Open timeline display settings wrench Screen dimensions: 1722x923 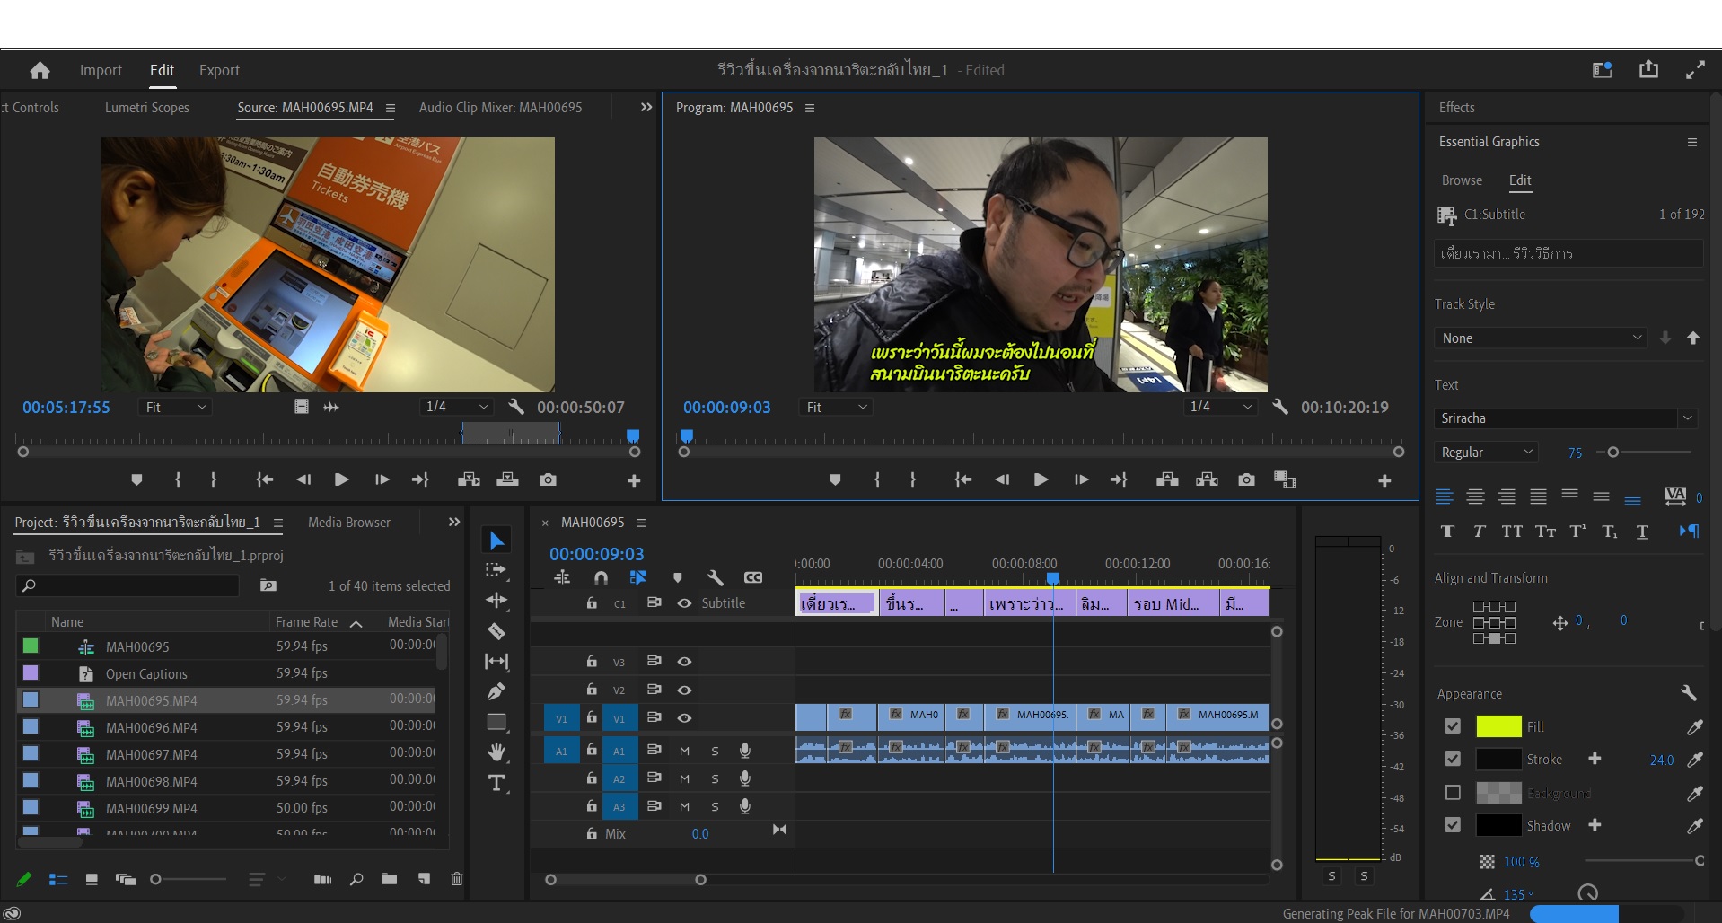[x=715, y=577]
